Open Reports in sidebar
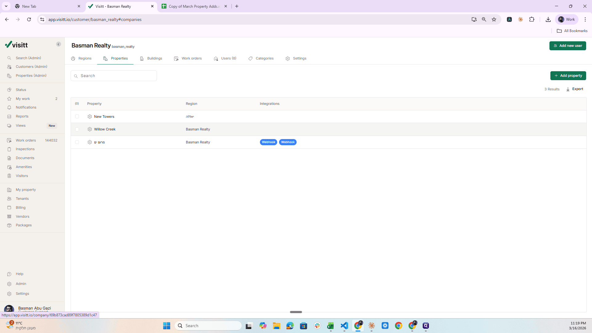Screen dimensions: 592x333 [22, 116]
